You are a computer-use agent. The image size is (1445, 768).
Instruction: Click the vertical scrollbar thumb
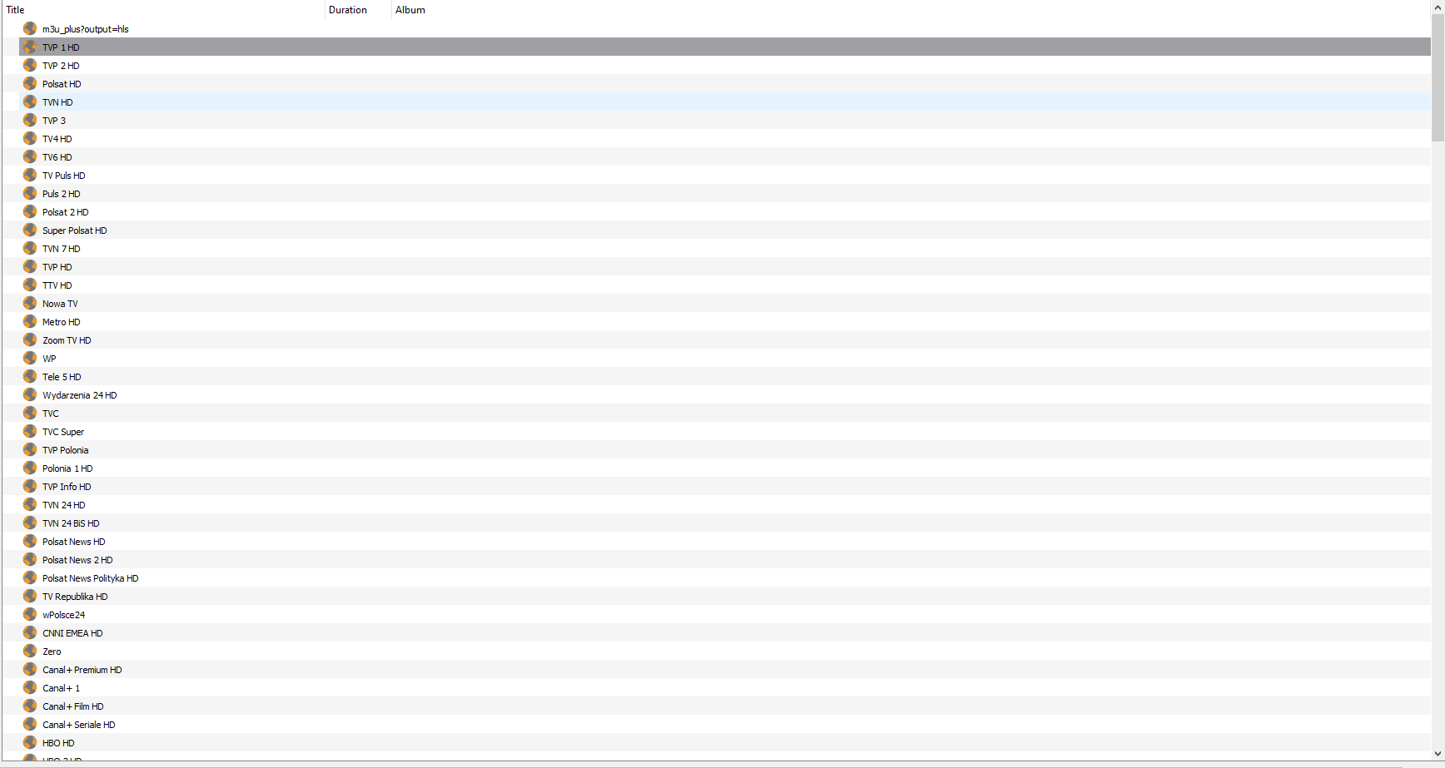point(1438,78)
